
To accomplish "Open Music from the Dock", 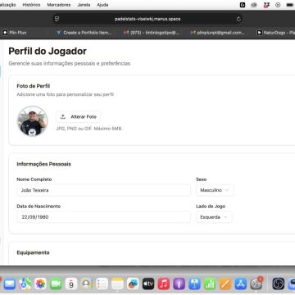I will tap(164, 284).
